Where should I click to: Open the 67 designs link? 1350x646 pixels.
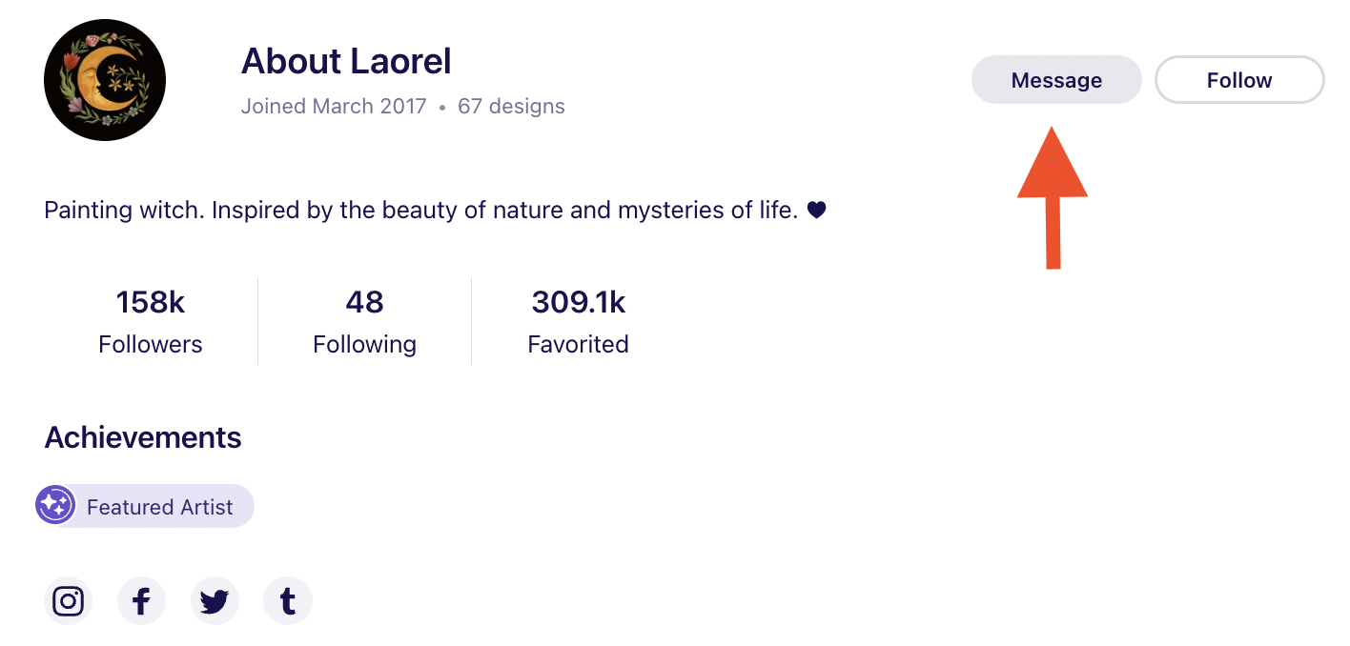point(511,106)
